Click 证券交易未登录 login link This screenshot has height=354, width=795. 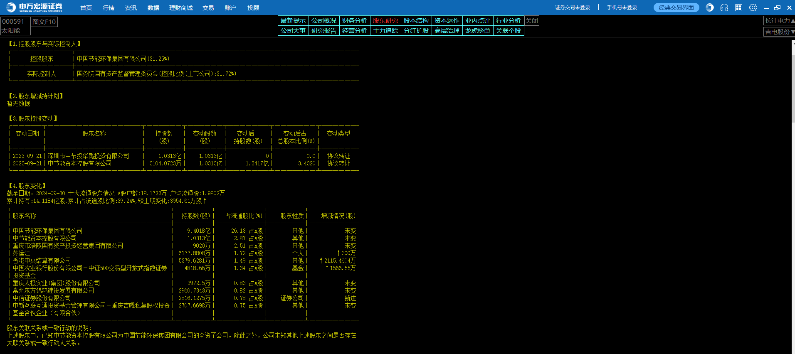point(573,7)
